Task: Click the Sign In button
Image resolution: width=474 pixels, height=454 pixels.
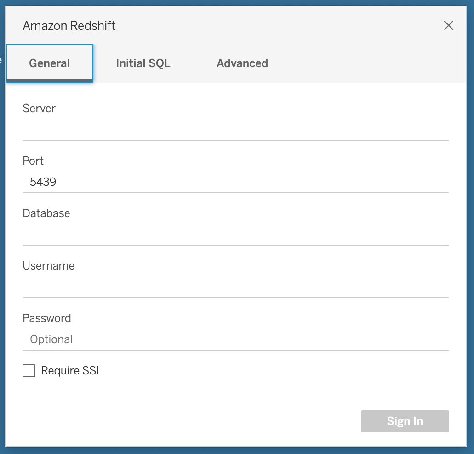Action: point(405,421)
